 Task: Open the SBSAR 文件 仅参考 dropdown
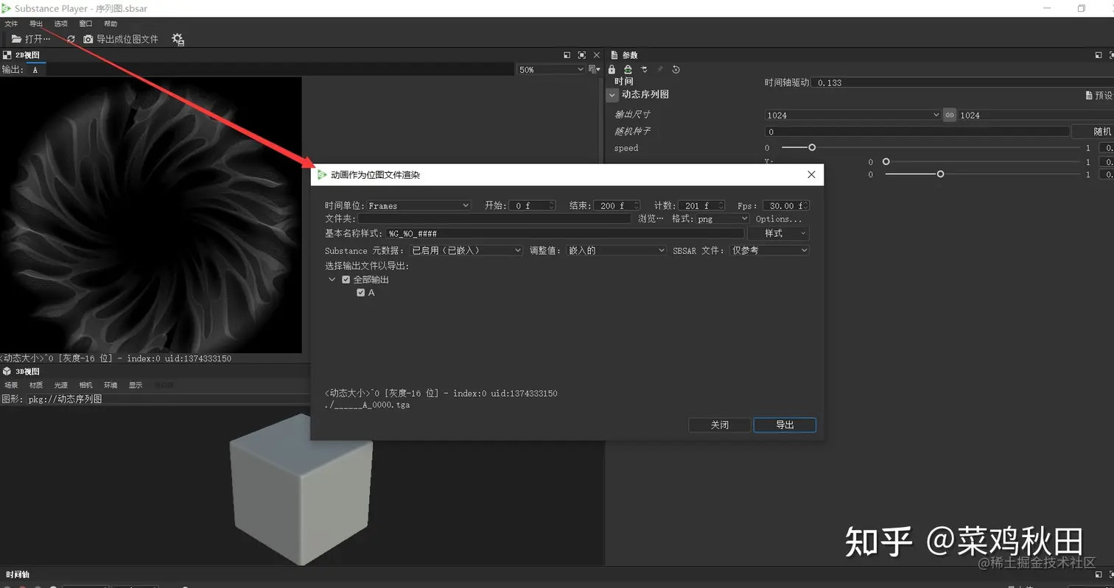point(769,250)
